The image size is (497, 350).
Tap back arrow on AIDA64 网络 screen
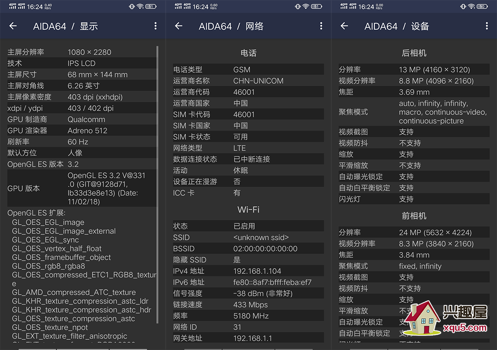[x=179, y=26]
